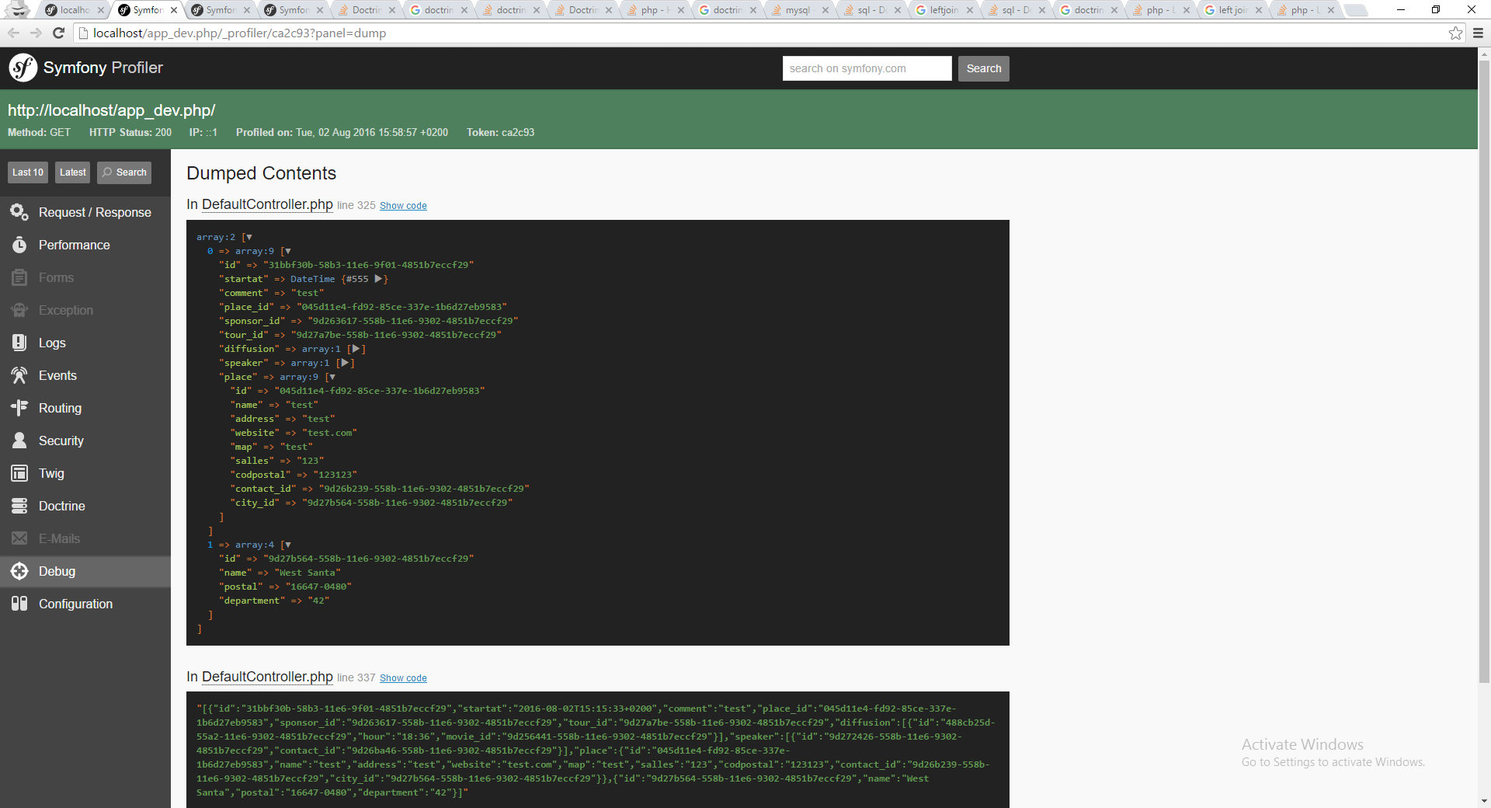Click Show code link for line 325

tap(403, 206)
